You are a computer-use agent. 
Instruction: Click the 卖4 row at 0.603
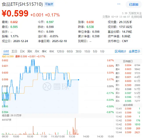point(128,69)
